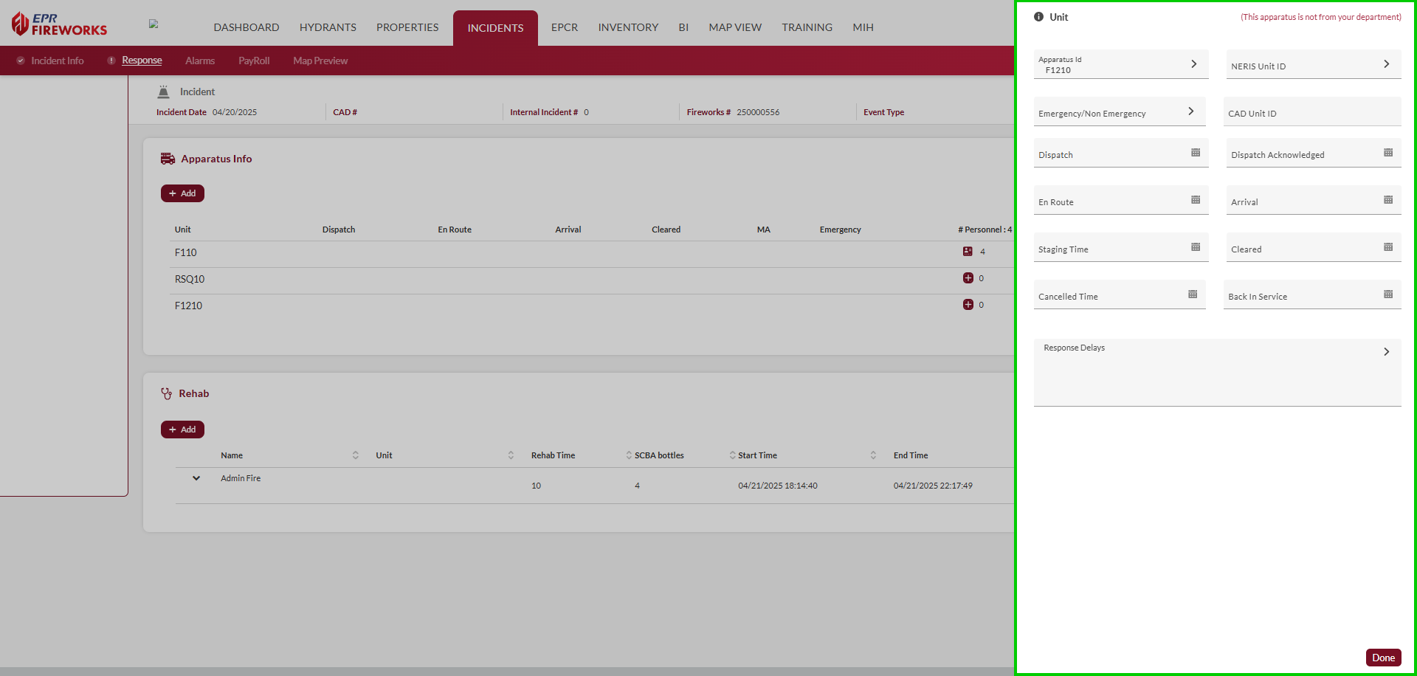Open calendar picker for Dispatch Acknowledged
1417x676 pixels.
coord(1387,153)
